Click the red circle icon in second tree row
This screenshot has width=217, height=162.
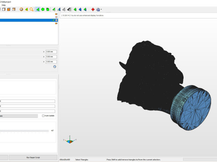56,17
